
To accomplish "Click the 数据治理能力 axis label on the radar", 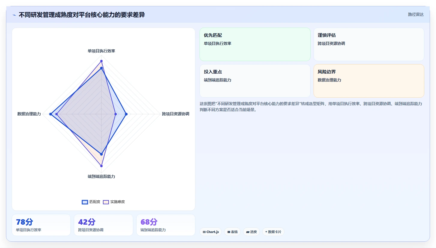I will click(x=29, y=114).
